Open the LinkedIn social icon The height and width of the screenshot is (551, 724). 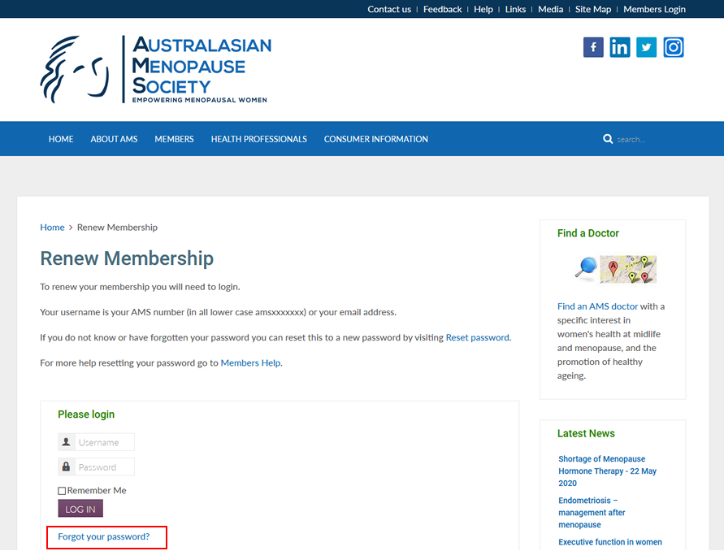coord(620,47)
